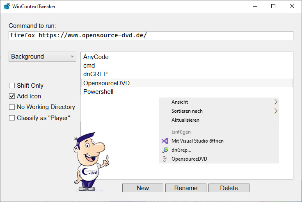Click the OpensourceDVD icon in context menu
The image size is (302, 202).
tap(165, 159)
